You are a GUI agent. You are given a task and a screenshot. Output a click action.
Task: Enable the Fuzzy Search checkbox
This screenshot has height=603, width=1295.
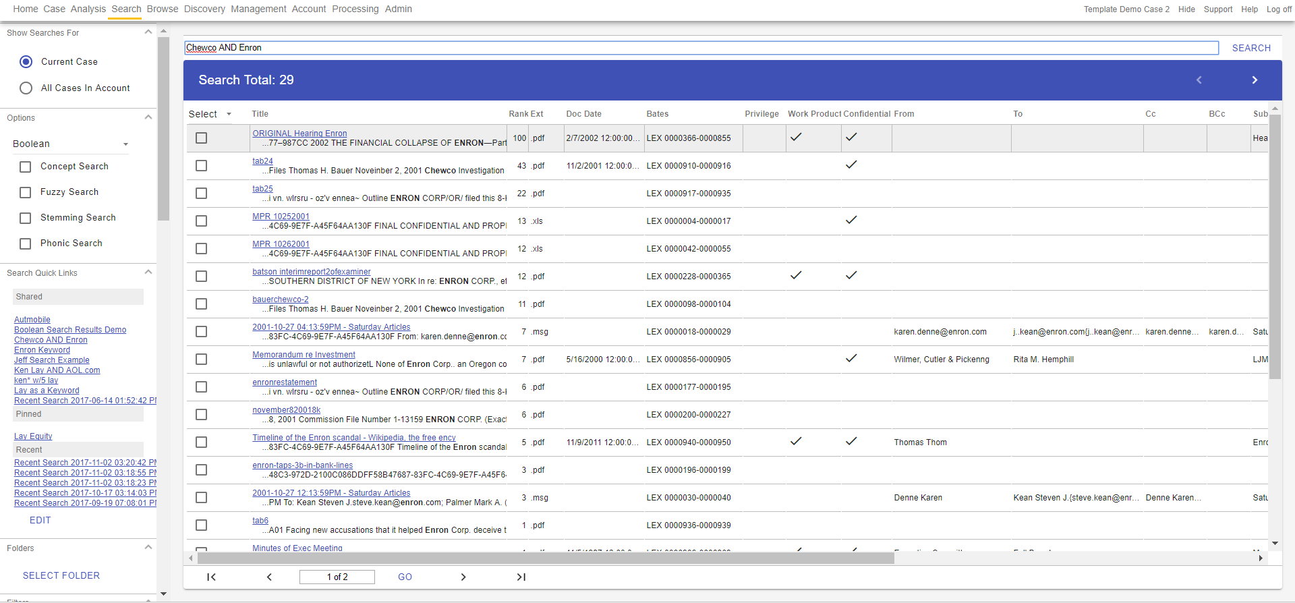pyautogui.click(x=26, y=192)
